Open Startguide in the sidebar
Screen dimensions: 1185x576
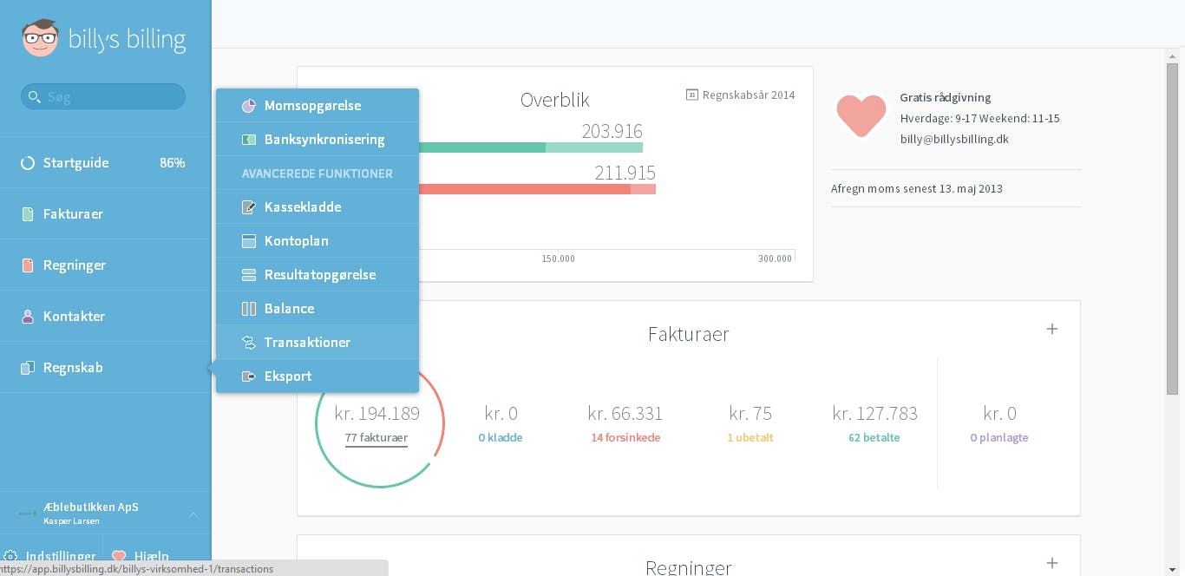pos(105,163)
